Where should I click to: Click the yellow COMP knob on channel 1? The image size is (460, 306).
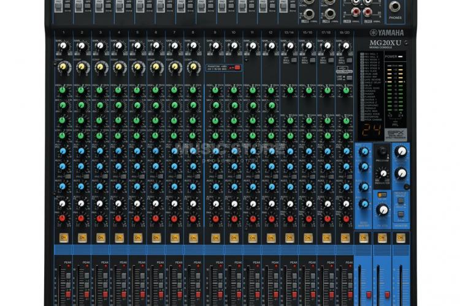(x=63, y=67)
